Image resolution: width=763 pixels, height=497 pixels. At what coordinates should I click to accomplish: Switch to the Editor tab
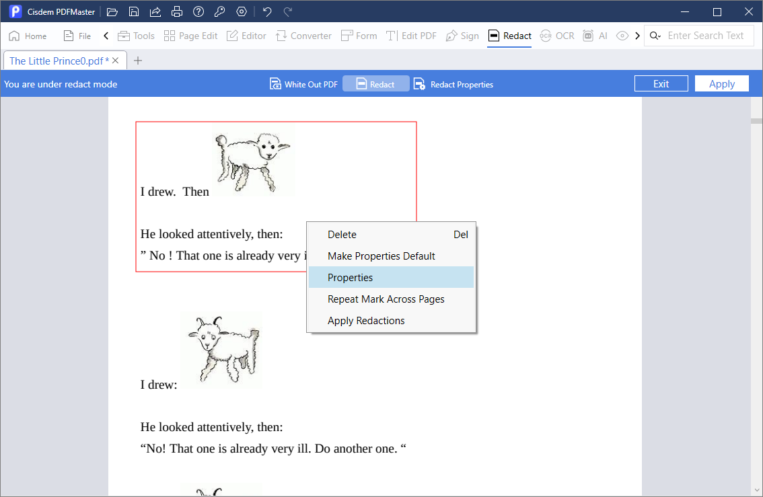pyautogui.click(x=246, y=36)
